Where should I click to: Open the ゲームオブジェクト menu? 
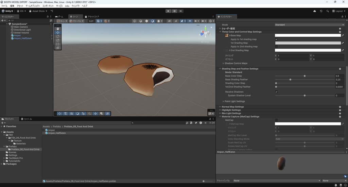(x=33, y=6)
